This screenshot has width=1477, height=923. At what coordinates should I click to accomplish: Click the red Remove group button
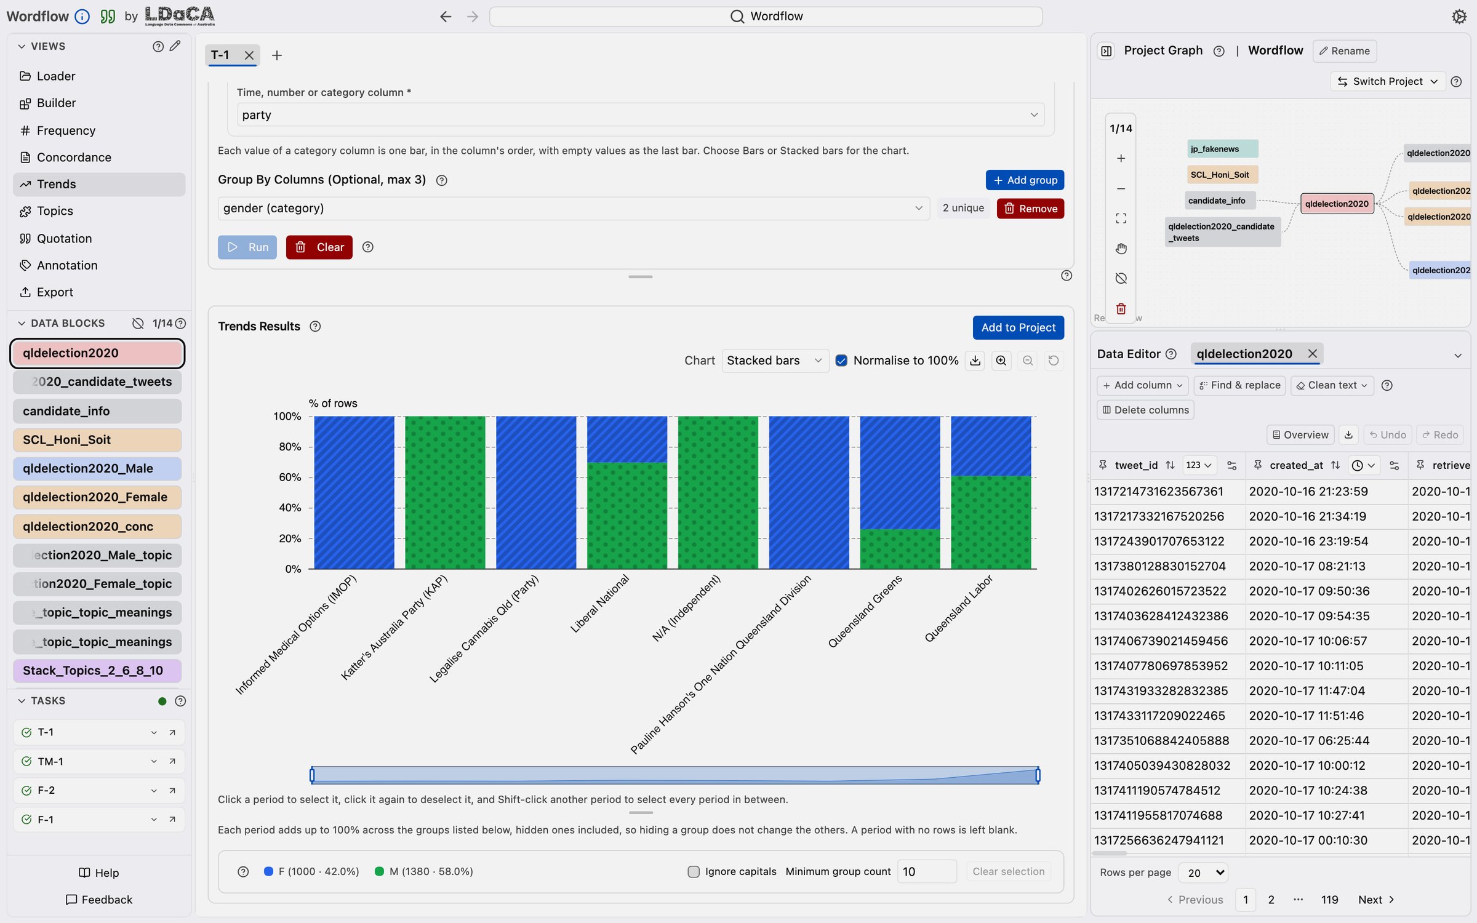tap(1030, 209)
